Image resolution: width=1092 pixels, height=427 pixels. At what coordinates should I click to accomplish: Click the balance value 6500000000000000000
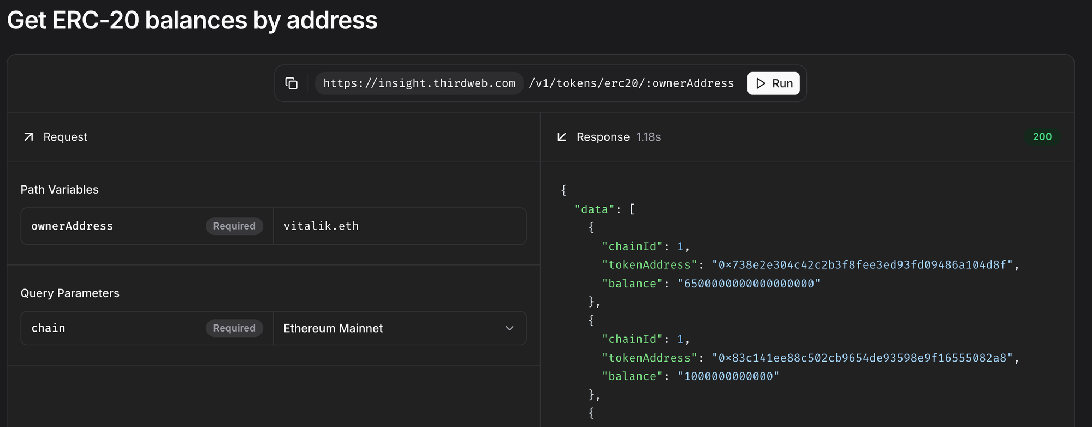[749, 284]
